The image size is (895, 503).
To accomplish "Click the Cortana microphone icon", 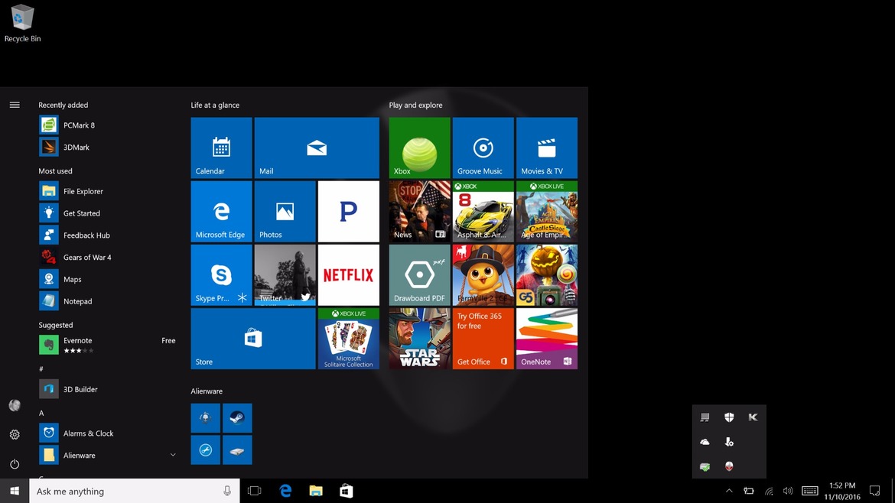I will coord(227,491).
